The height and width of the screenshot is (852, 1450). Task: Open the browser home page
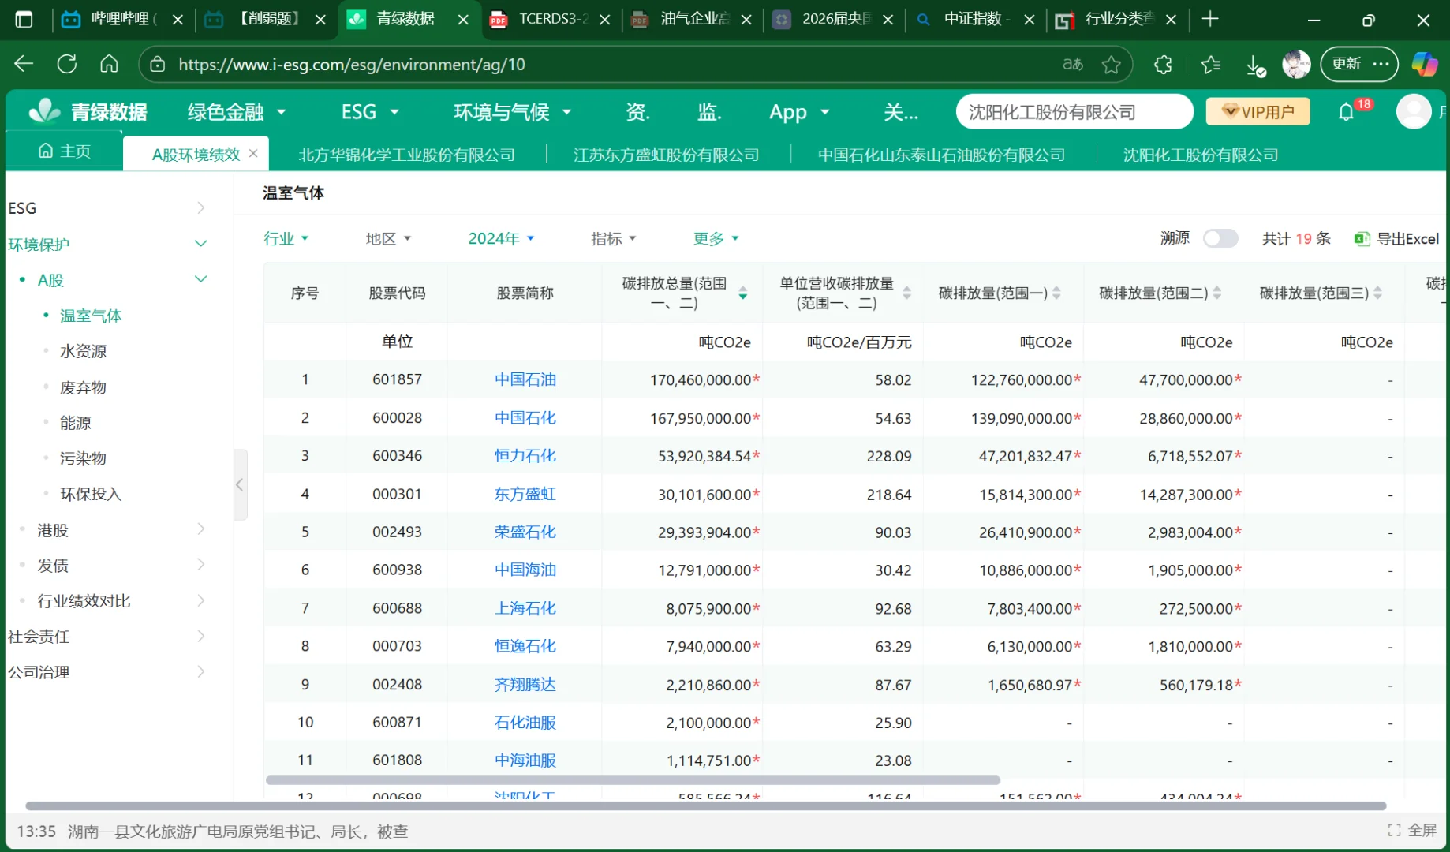click(x=109, y=65)
